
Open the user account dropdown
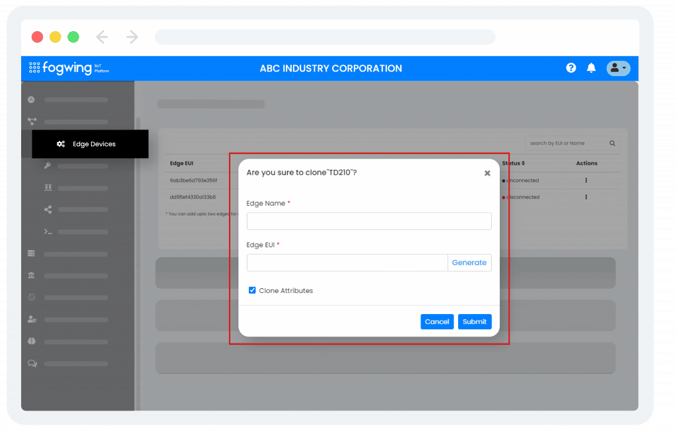618,68
